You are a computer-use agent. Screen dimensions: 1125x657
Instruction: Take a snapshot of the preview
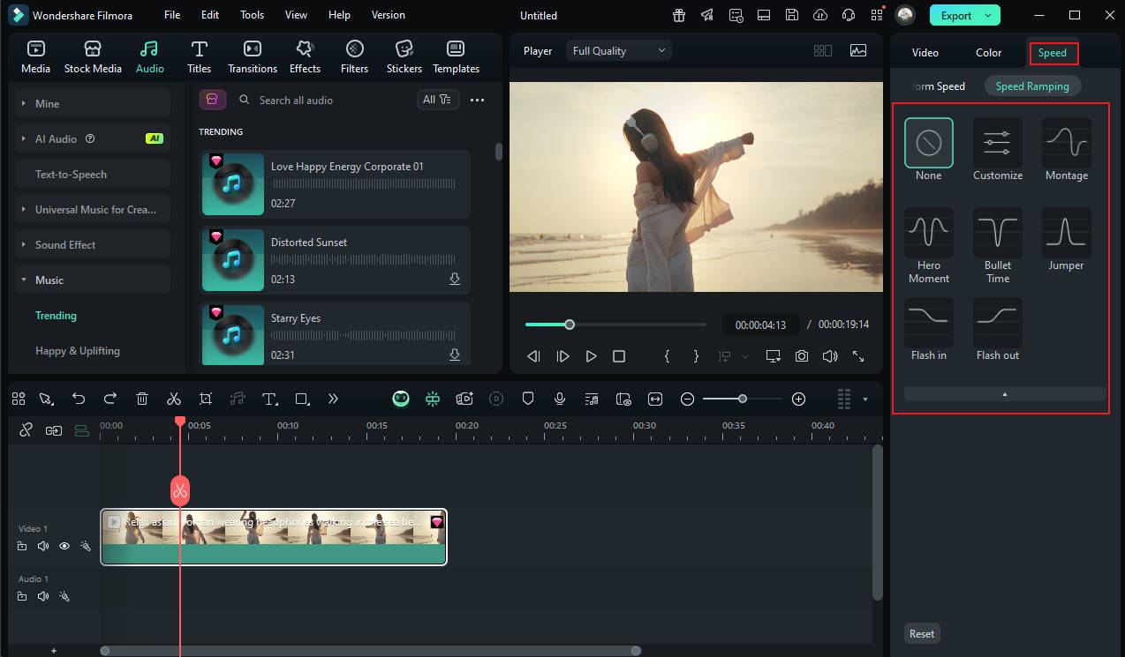coord(801,356)
